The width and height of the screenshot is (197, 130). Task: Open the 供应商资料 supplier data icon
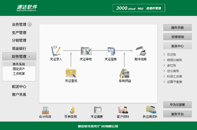(x=151, y=110)
